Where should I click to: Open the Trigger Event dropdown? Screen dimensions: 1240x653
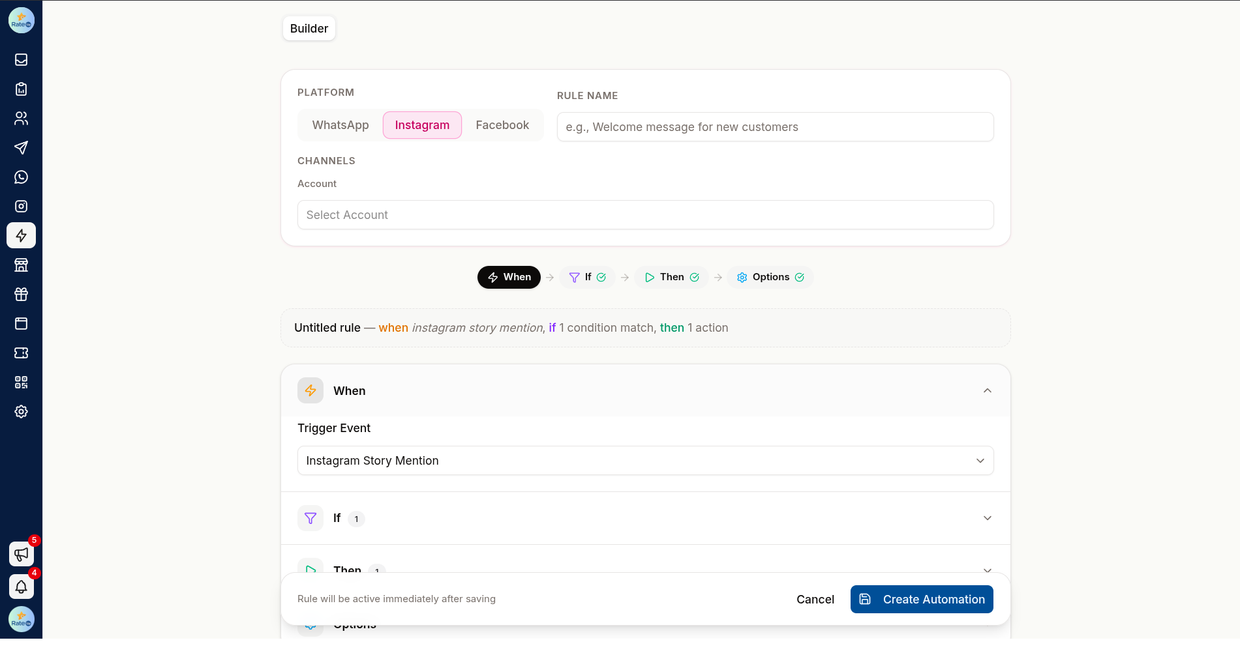(645, 461)
